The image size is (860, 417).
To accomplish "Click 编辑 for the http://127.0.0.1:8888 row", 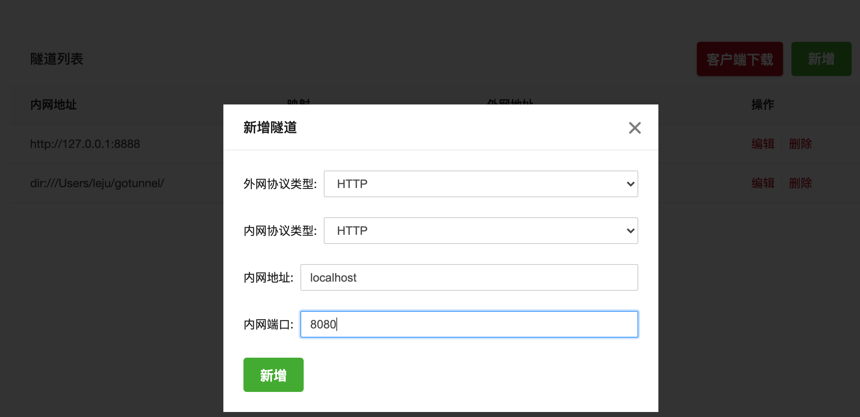I will click(x=763, y=144).
